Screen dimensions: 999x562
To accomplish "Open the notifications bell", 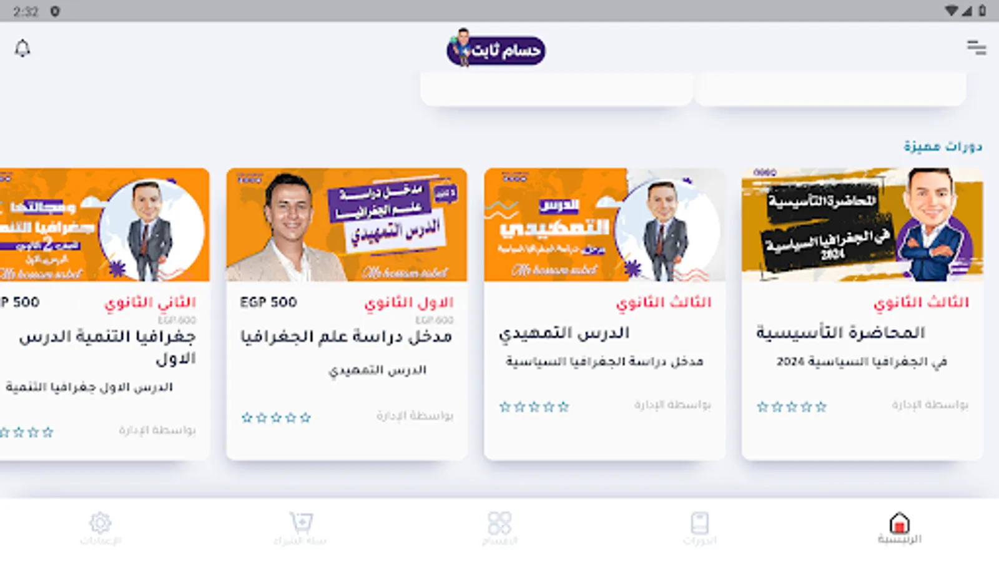I will click(x=22, y=48).
